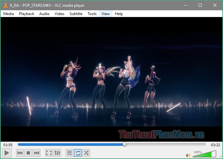Screen dimensions: 223x159
Task: Toggle random shuffle playback
Action: coord(86,153)
